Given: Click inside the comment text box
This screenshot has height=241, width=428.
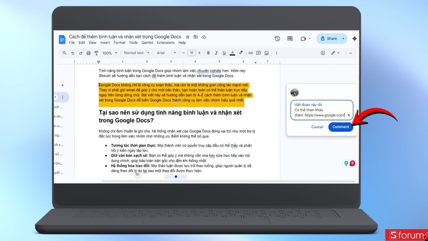Looking at the screenshot, I should (x=322, y=110).
